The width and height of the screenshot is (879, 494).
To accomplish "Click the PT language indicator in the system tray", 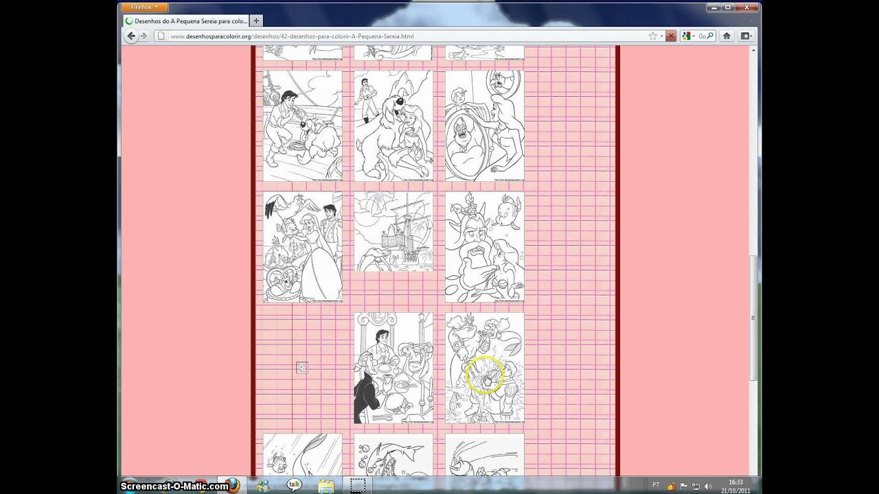I will pyautogui.click(x=656, y=485).
